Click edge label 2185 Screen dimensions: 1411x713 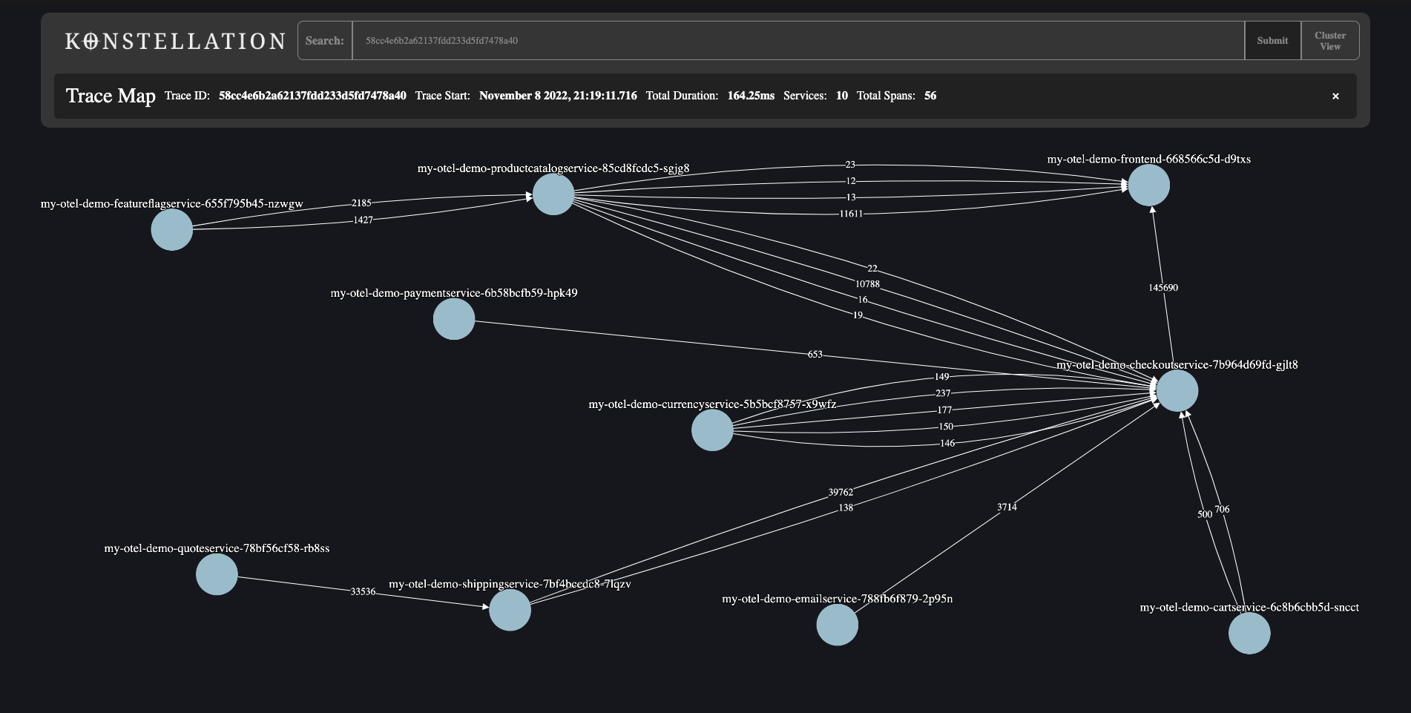[361, 203]
